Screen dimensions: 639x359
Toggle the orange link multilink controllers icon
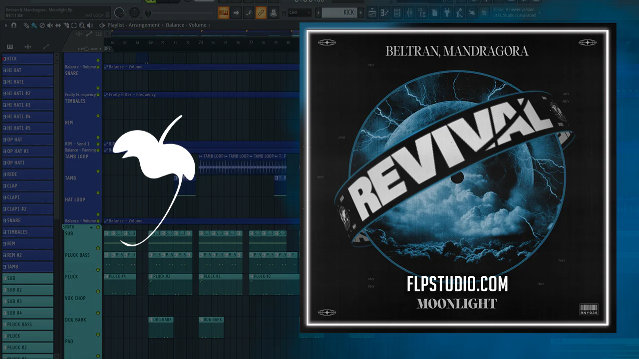click(x=261, y=12)
